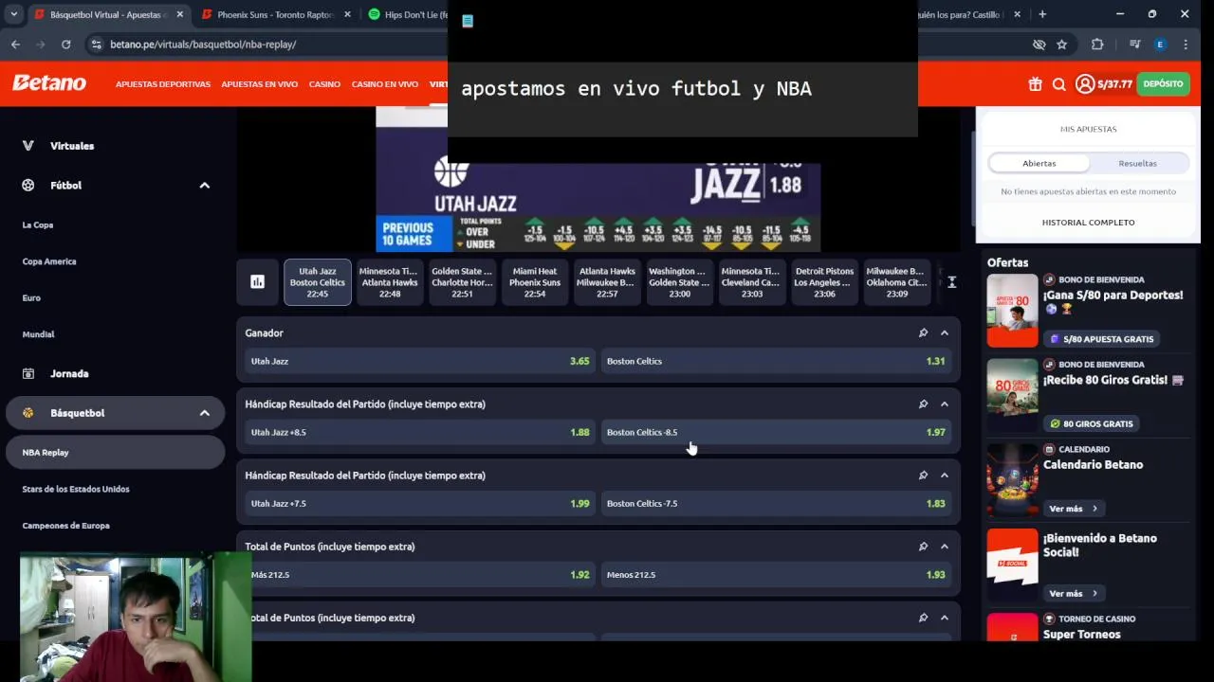Select Utah Jazz to win at 3.65
This screenshot has width=1214, height=682.
pos(419,361)
